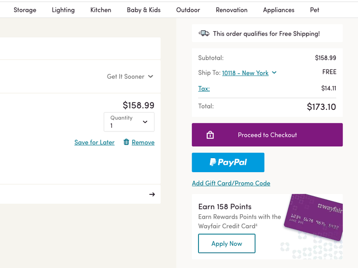The height and width of the screenshot is (268, 358).
Task: Proceed to Checkout
Action: (x=267, y=135)
